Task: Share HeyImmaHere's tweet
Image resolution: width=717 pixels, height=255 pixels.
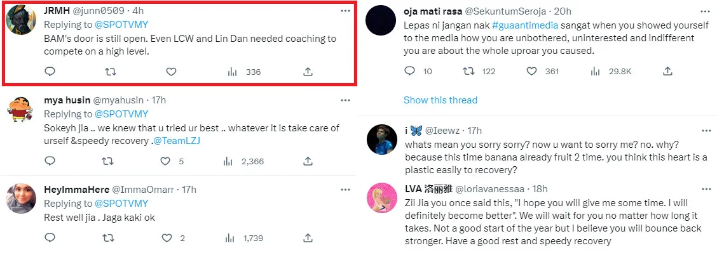Action: [x=308, y=239]
